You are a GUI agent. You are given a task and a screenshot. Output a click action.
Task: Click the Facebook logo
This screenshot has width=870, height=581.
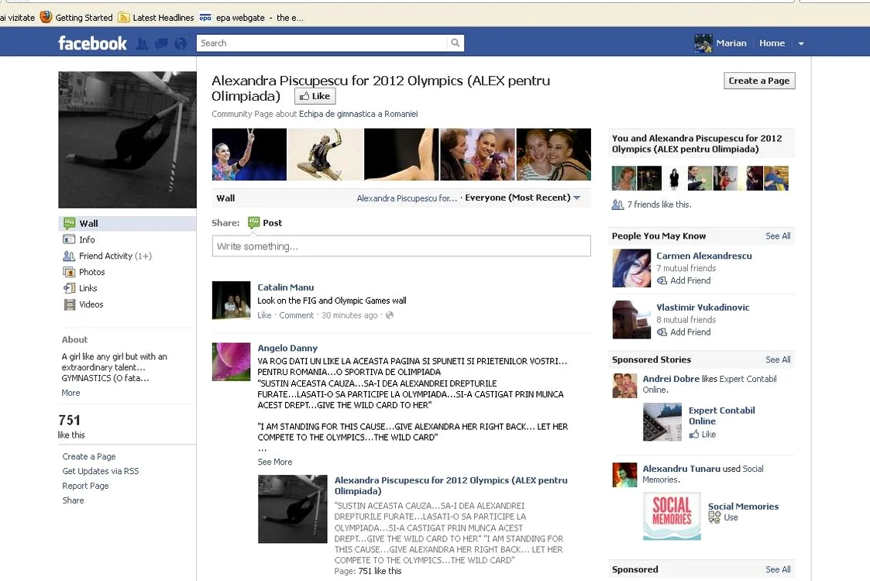click(93, 43)
